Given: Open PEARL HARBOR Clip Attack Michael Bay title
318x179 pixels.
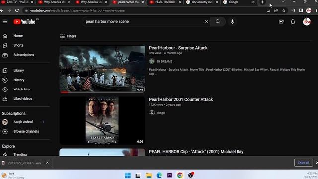Looking at the screenshot, I should (x=196, y=152).
